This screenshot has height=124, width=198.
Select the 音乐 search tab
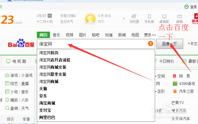[x=56, y=35]
